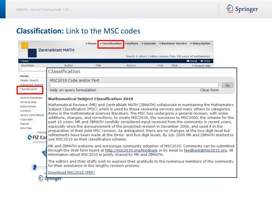Click the Springer horse logo in the slide header
The height and width of the screenshot is (204, 272).
[230, 9]
